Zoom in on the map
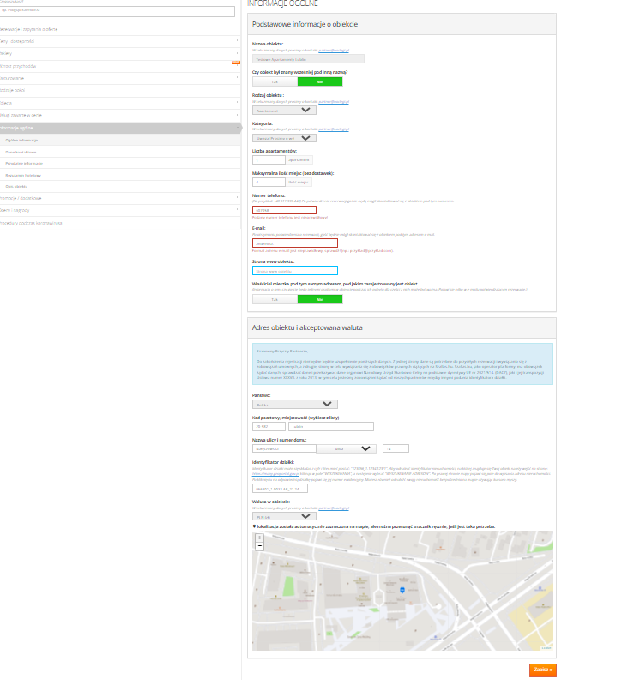Screen dimensions: 628x697 (260, 538)
